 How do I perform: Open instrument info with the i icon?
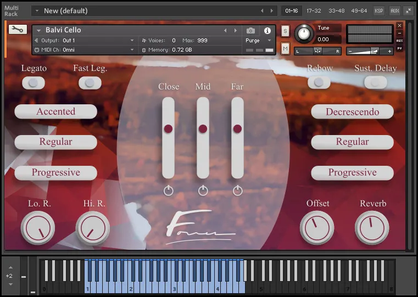[x=267, y=31]
